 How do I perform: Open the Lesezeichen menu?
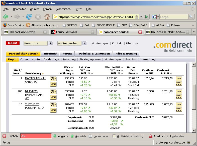[63, 9]
